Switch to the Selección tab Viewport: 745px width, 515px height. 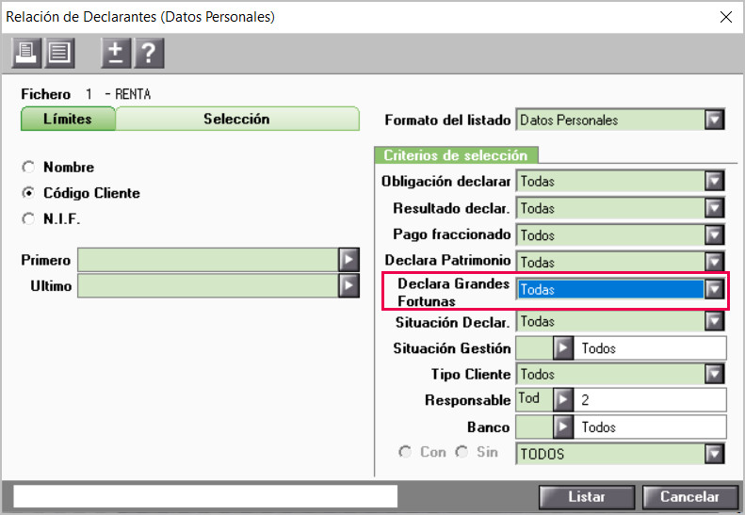[236, 119]
